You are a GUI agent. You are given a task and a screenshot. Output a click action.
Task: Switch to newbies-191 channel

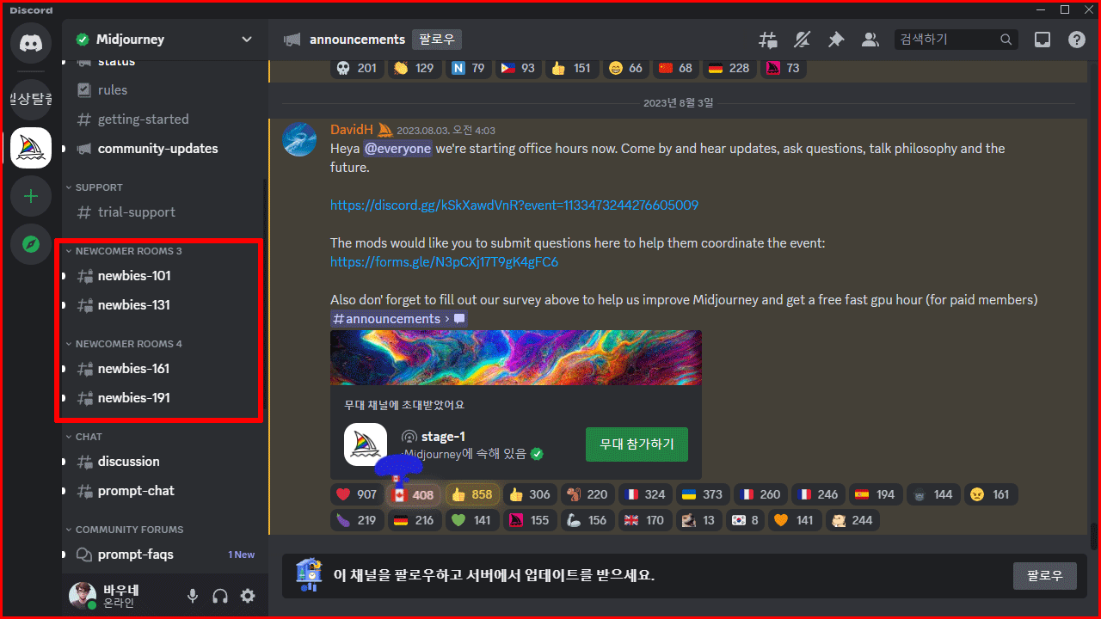coord(163,398)
